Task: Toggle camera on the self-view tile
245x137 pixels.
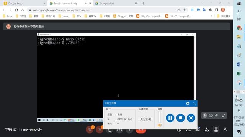Action: 211,115
